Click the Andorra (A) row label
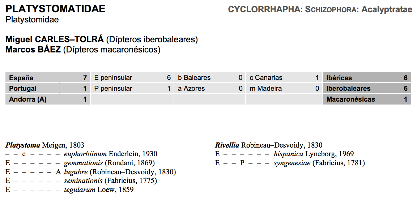This screenshot has width=417, height=200. 48,99
